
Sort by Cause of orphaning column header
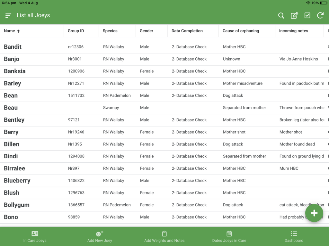point(241,31)
